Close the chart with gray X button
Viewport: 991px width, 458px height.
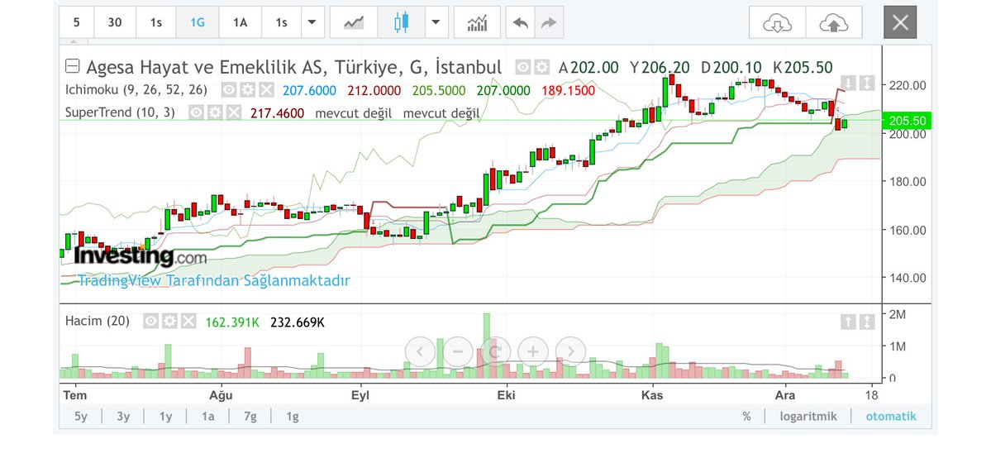900,23
